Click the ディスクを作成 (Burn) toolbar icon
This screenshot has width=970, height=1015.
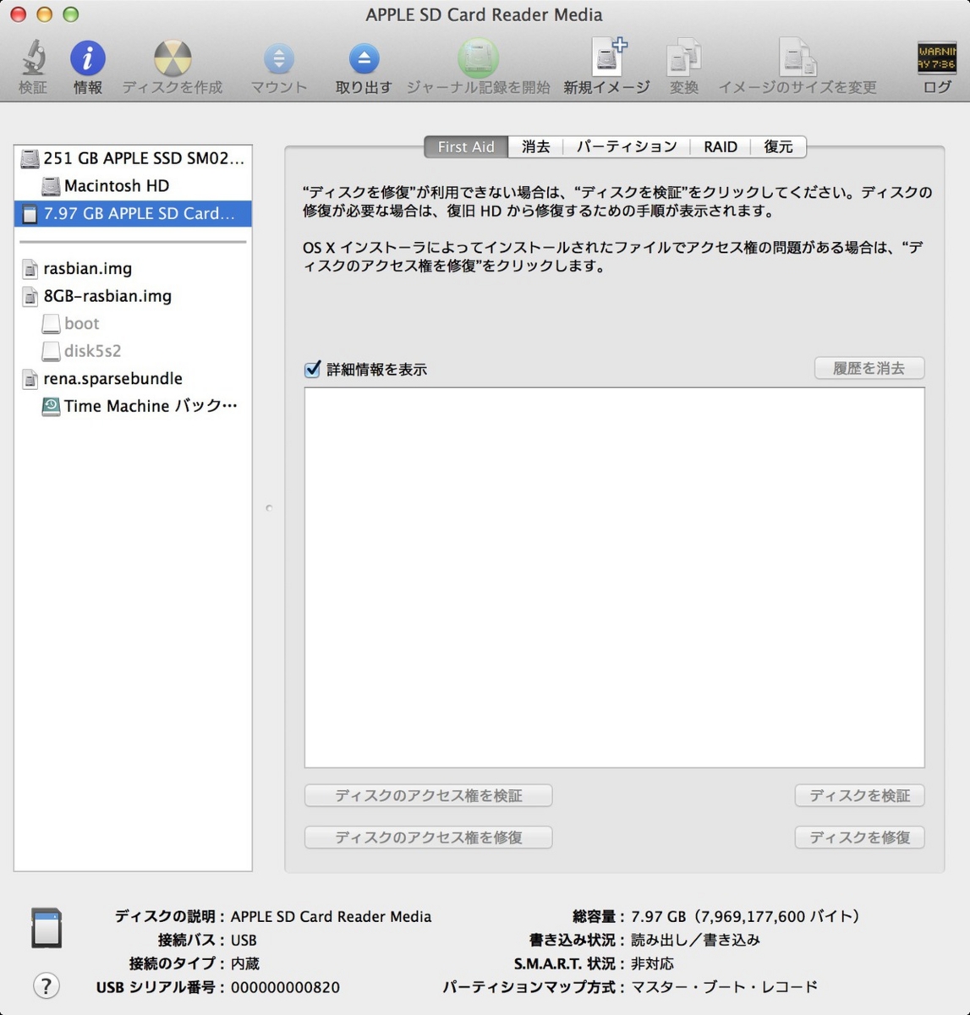173,58
